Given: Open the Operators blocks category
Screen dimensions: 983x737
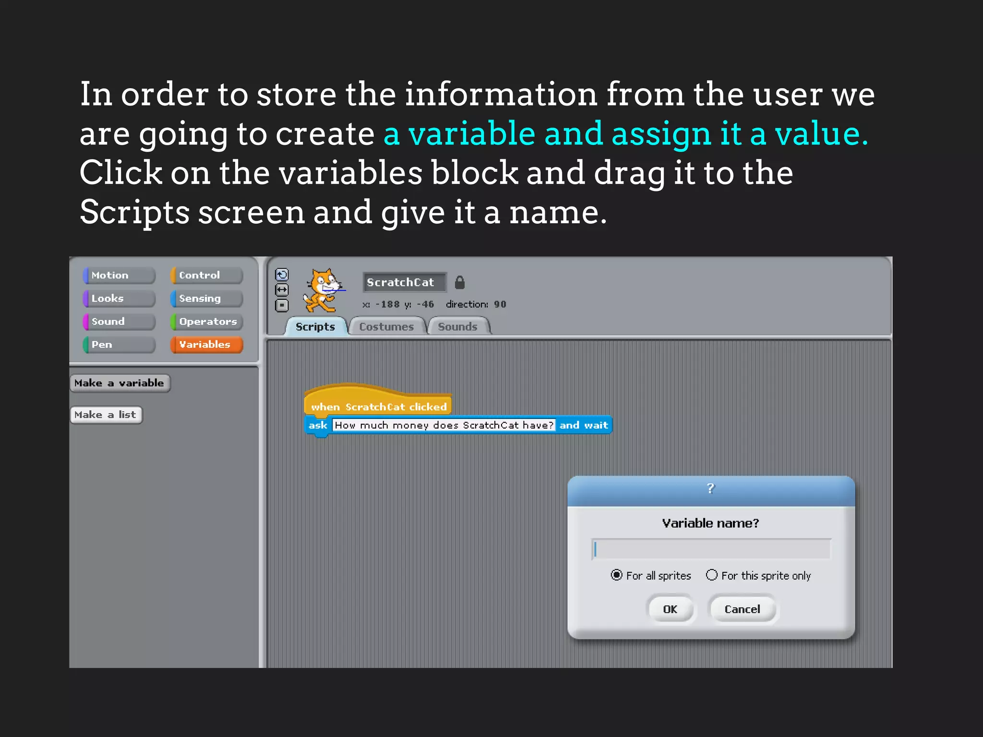Looking at the screenshot, I should 206,321.
